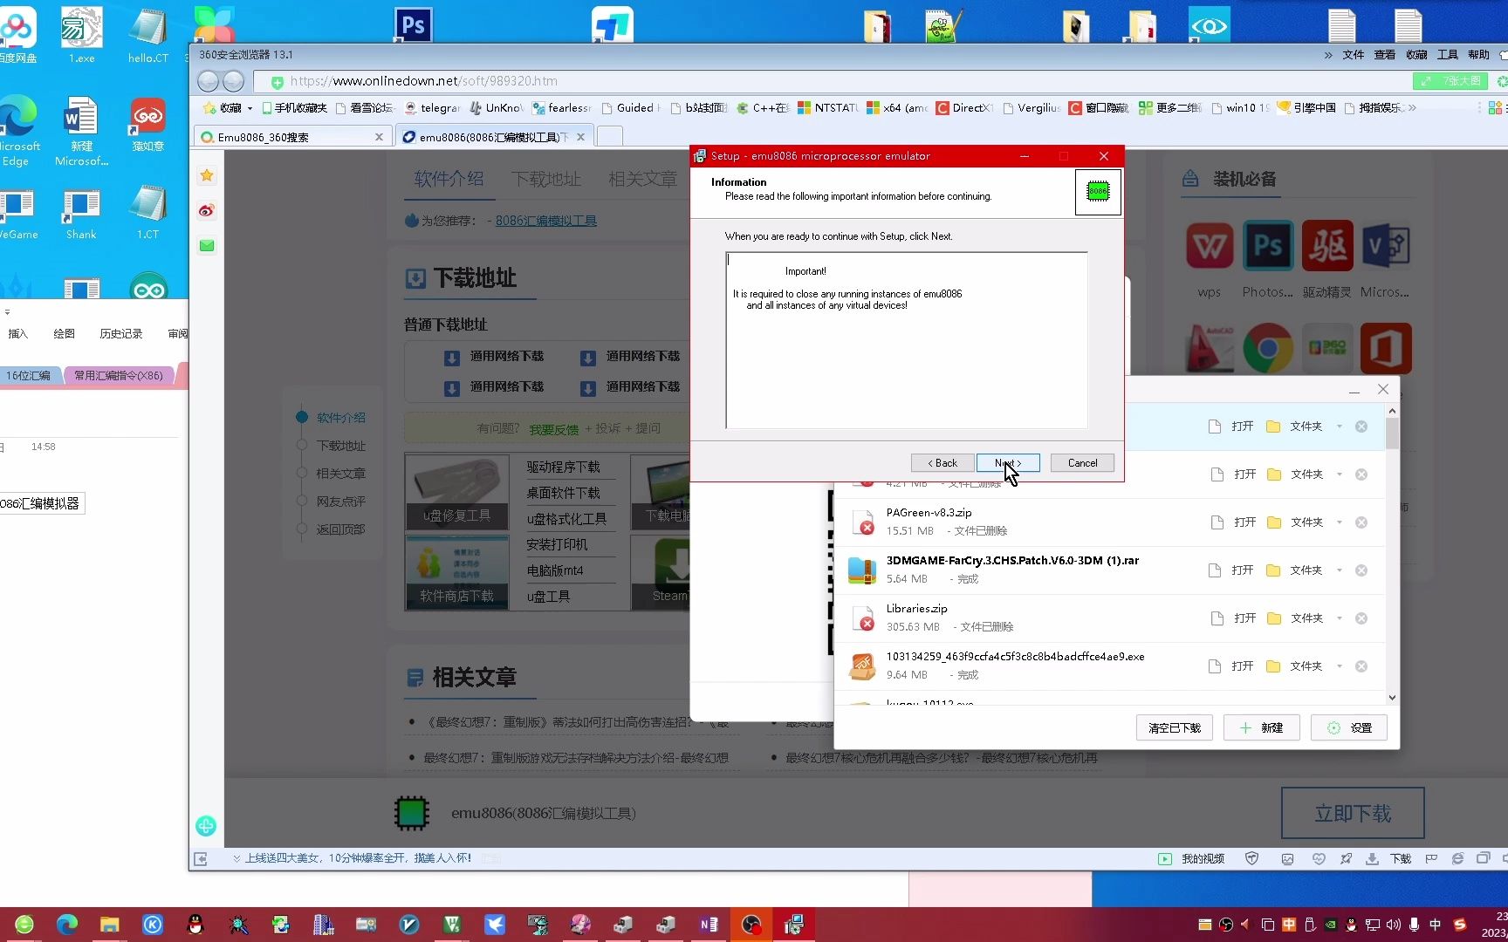Open a new browser tab
Image resolution: width=1508 pixels, height=942 pixels.
pyautogui.click(x=610, y=137)
